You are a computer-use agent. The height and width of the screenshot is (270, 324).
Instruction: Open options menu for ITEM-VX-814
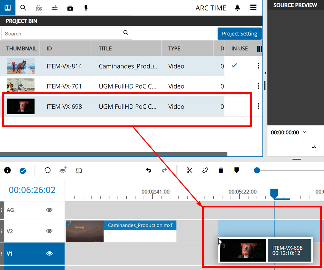click(258, 66)
